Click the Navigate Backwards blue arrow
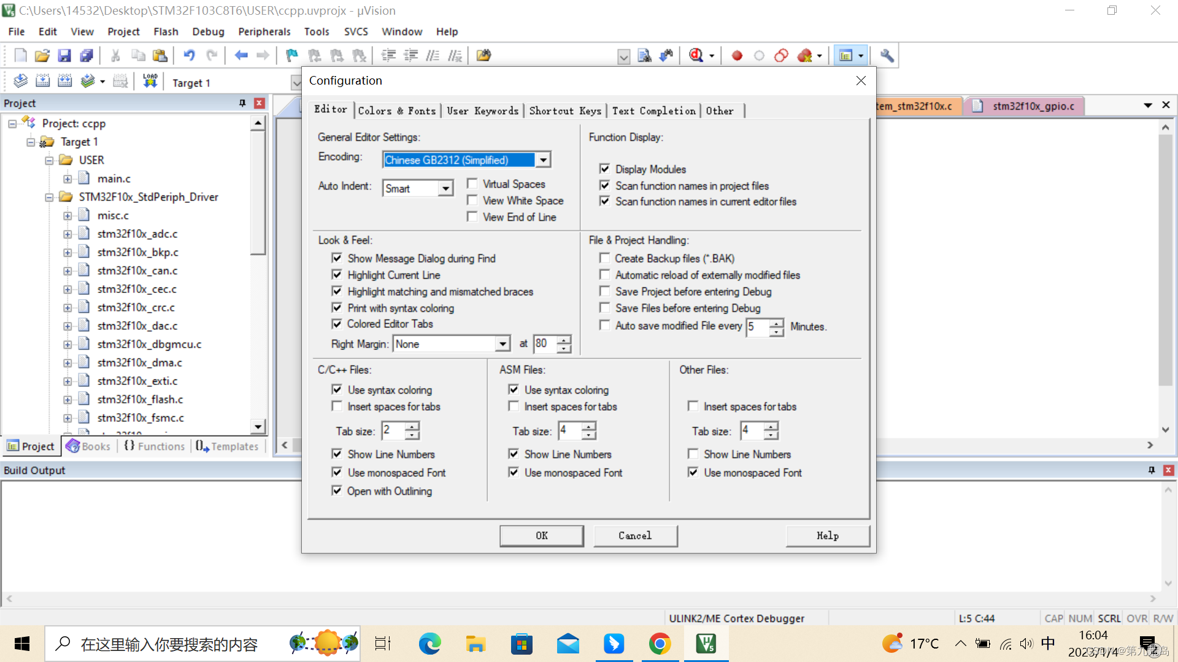Image resolution: width=1178 pixels, height=662 pixels. pyautogui.click(x=241, y=56)
